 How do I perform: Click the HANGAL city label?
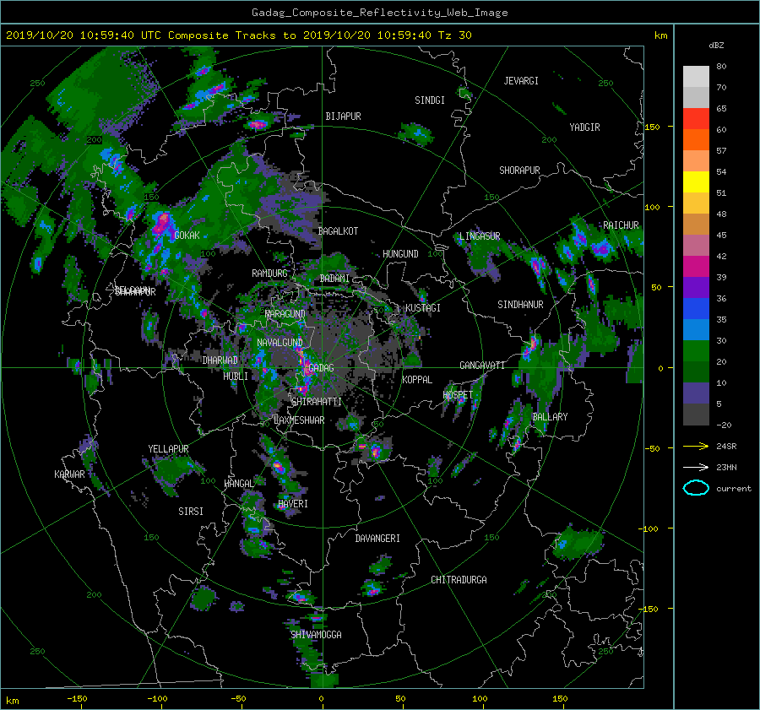pos(239,484)
